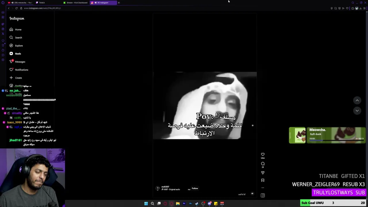Open the headphones extension icon
368x207 pixels.
coord(356,8)
